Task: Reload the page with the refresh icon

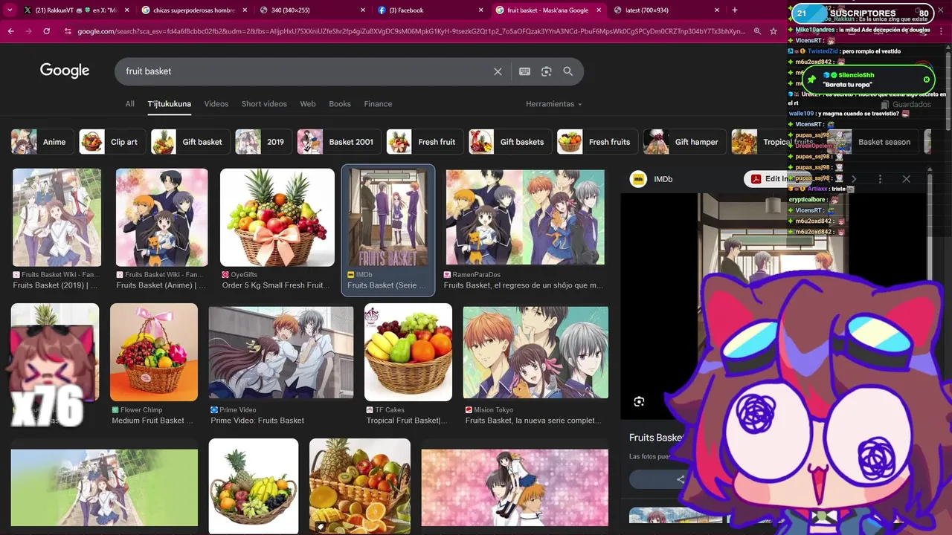Action: coord(46,31)
